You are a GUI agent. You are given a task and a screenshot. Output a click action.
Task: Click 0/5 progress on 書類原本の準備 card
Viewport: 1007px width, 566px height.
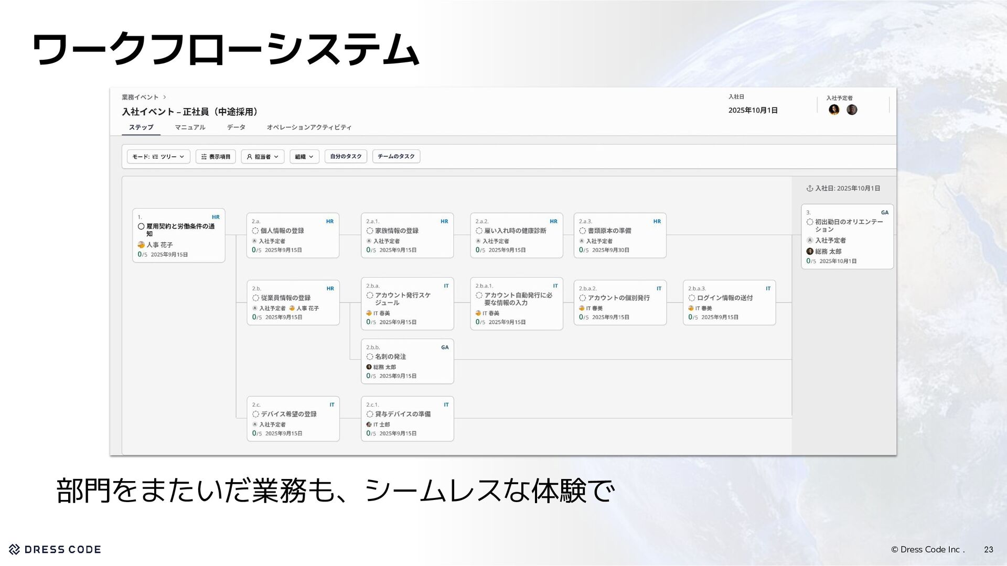[x=584, y=251]
